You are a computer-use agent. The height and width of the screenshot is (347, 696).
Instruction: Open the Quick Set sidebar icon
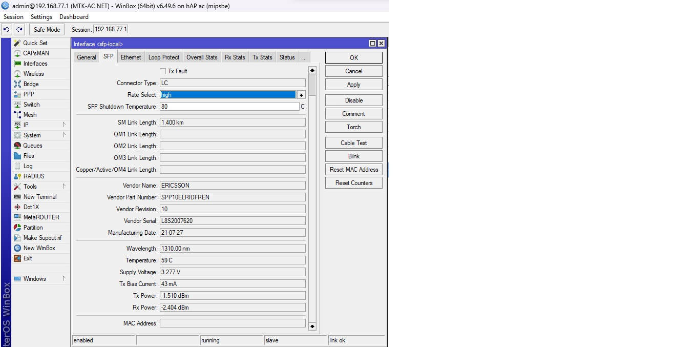pos(17,43)
